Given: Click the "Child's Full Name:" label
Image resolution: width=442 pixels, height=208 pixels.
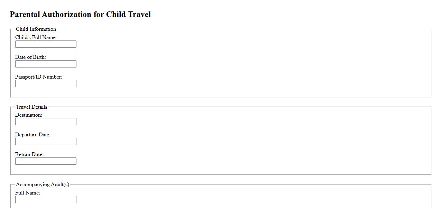Looking at the screenshot, I should tap(36, 37).
